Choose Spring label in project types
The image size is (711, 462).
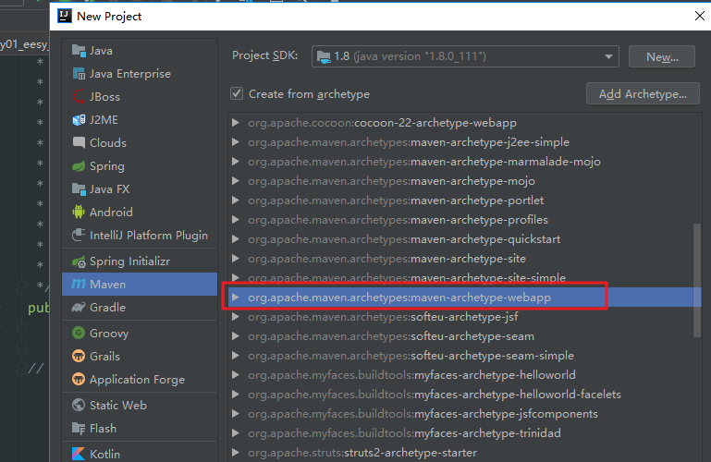coord(107,166)
